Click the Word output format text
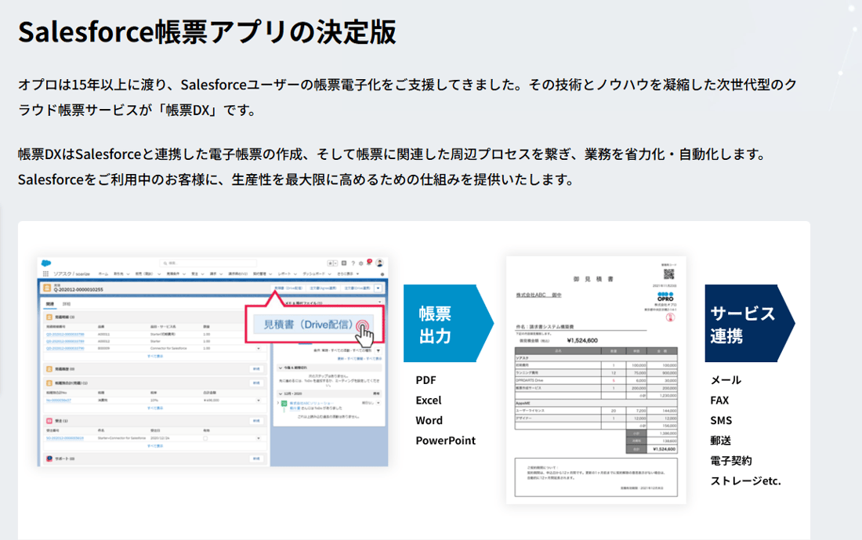This screenshot has width=862, height=540. pos(429,420)
